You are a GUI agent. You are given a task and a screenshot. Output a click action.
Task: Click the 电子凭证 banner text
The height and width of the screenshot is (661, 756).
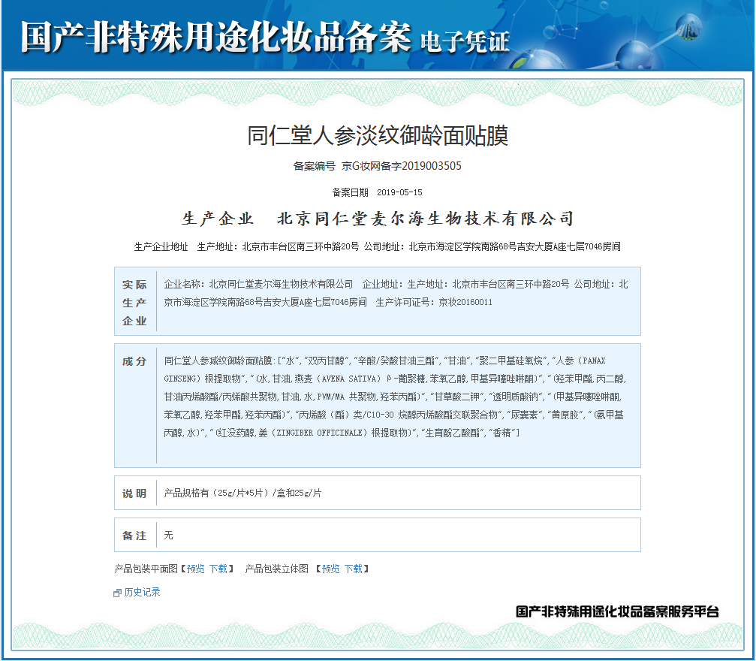click(464, 41)
